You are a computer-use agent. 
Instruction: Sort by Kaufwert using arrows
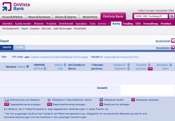click(128, 69)
